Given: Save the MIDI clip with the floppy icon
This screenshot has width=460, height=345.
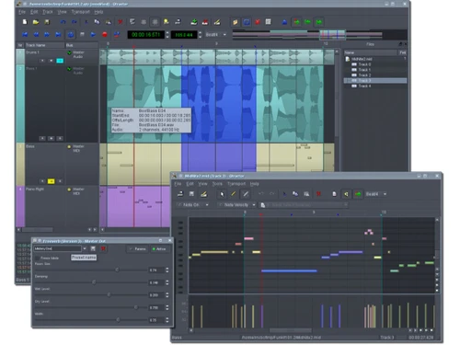Looking at the screenshot, I should coord(191,194).
